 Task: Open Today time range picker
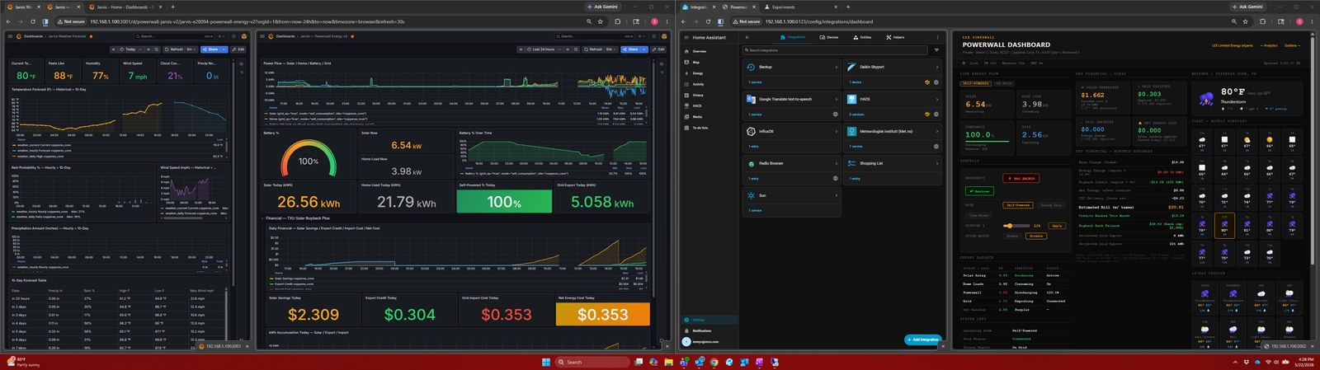(131, 49)
